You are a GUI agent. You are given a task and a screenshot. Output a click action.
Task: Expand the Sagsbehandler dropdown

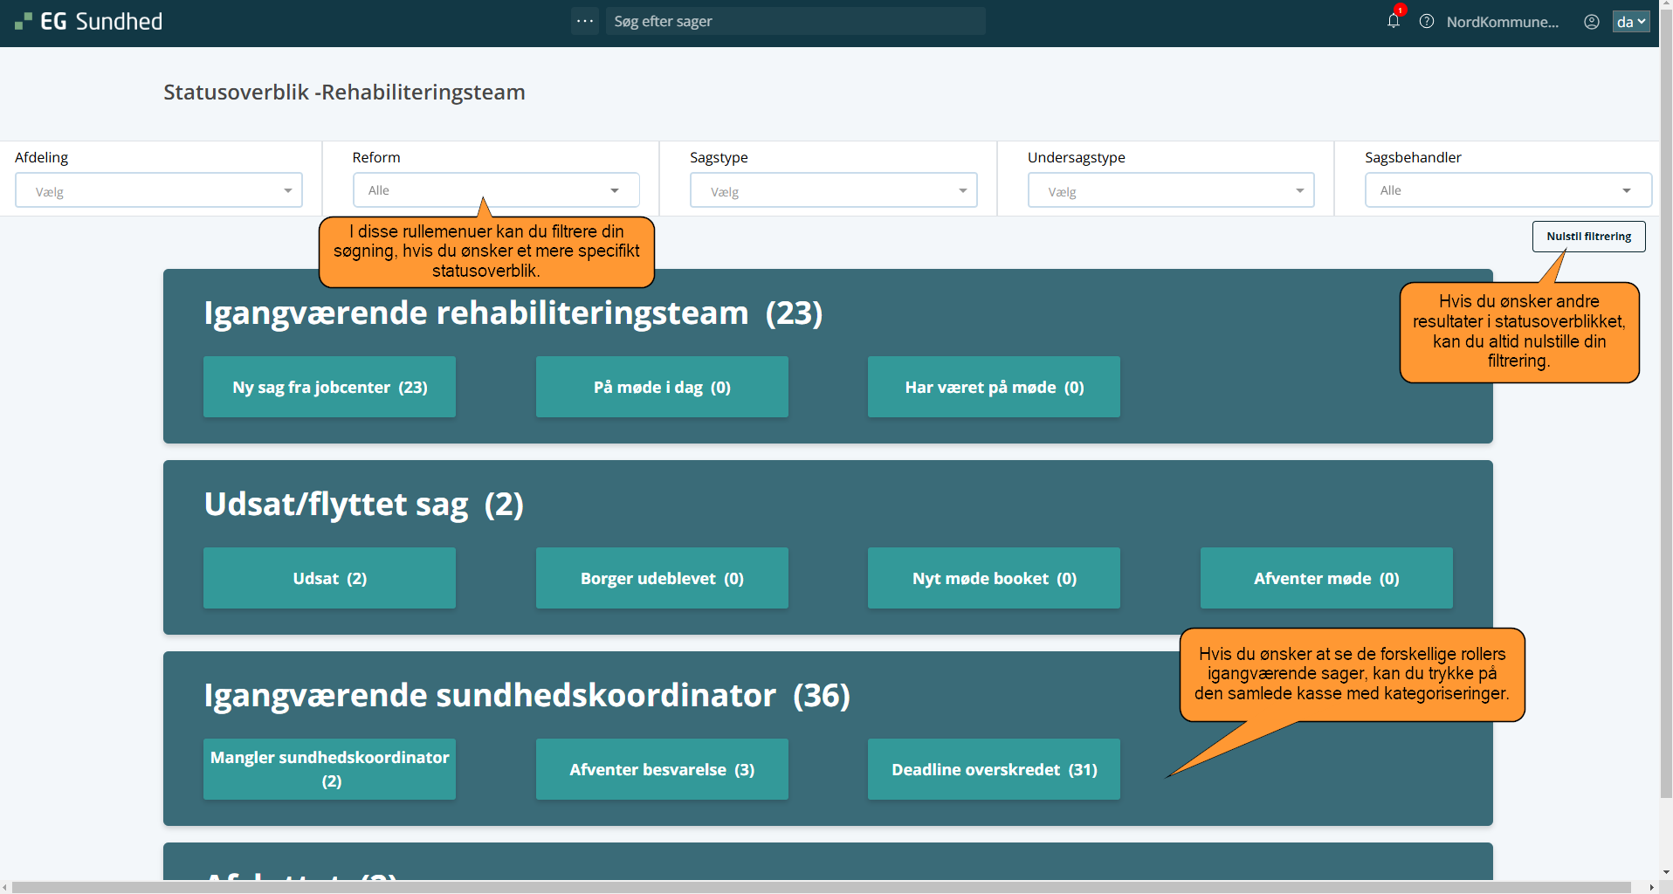(x=1507, y=190)
